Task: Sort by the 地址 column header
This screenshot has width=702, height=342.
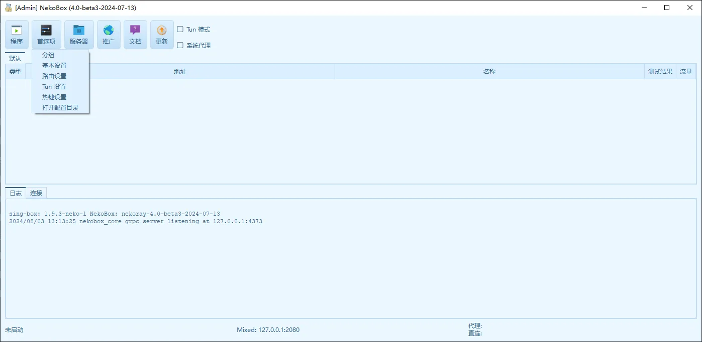Action: 180,72
